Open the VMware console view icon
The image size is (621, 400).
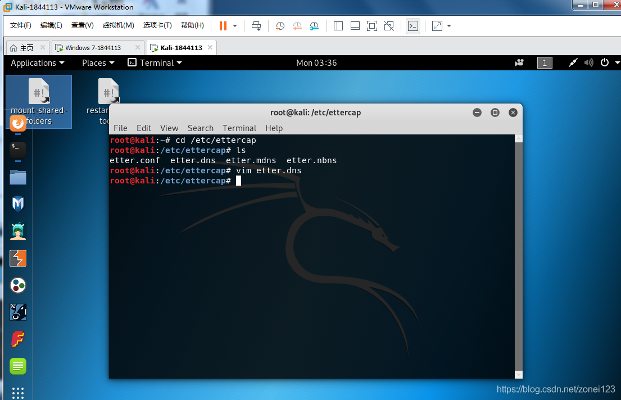point(413,26)
